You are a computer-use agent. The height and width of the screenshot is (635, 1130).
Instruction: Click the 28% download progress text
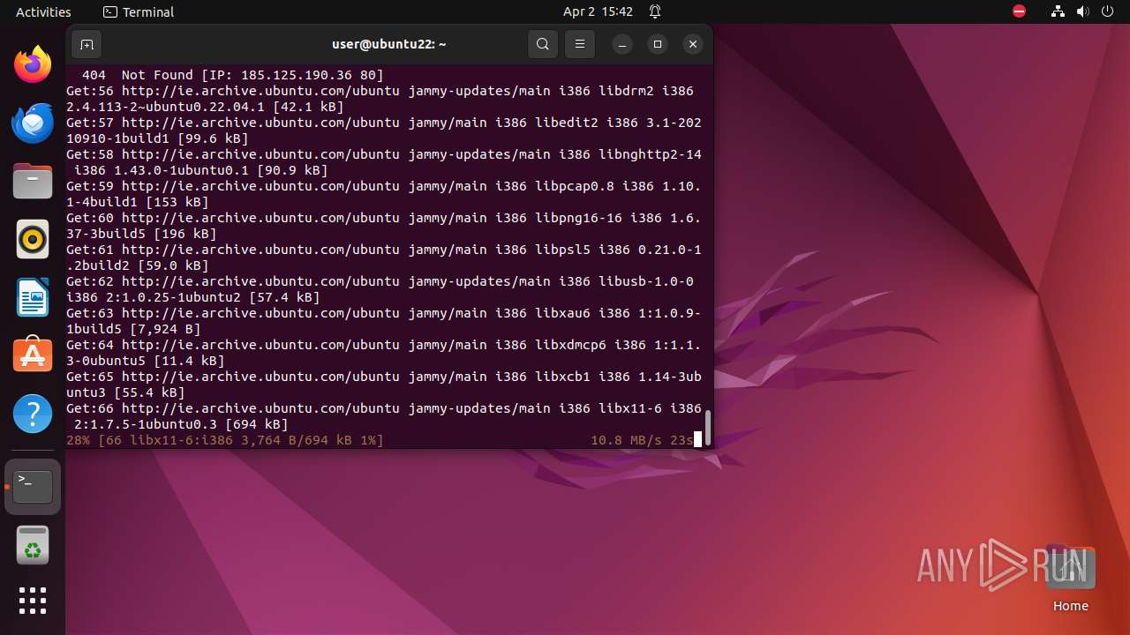click(x=225, y=440)
